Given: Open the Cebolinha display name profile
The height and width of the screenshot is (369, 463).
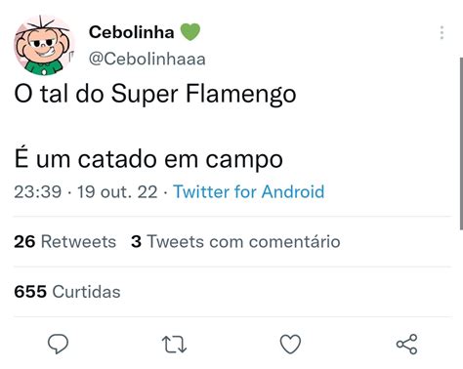Looking at the screenshot, I should click(132, 32).
